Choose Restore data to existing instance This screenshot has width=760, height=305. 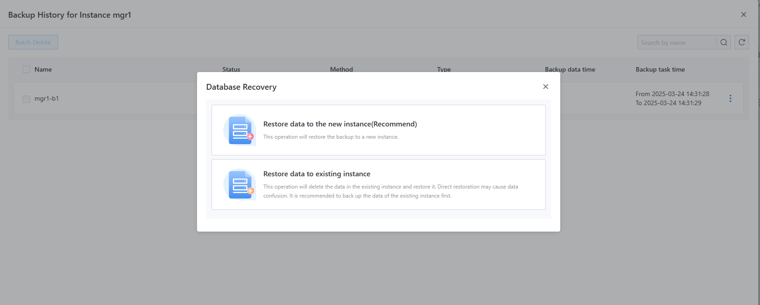click(316, 174)
